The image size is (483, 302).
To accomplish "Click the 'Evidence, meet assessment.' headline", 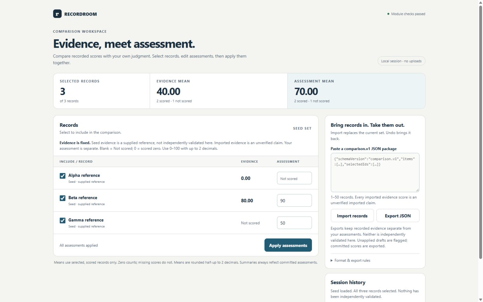I will coord(124,44).
